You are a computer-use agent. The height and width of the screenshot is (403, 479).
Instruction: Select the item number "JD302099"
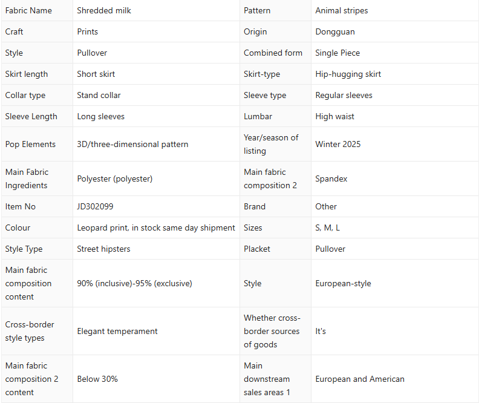[x=95, y=206]
